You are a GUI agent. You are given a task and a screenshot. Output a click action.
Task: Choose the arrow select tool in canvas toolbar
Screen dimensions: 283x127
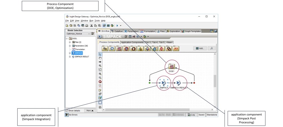pos(100,54)
